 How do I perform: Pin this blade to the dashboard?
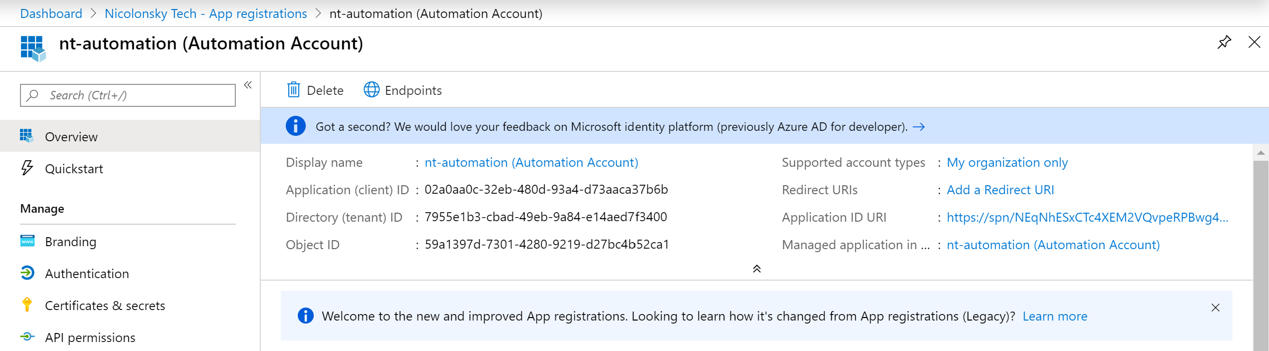pyautogui.click(x=1224, y=42)
